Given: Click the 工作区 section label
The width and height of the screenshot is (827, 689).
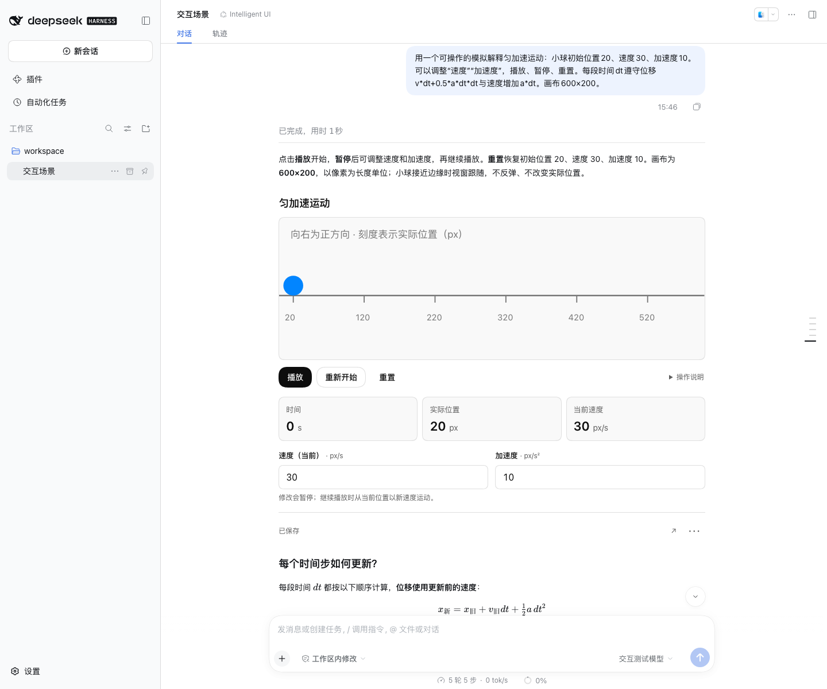Looking at the screenshot, I should point(21,129).
